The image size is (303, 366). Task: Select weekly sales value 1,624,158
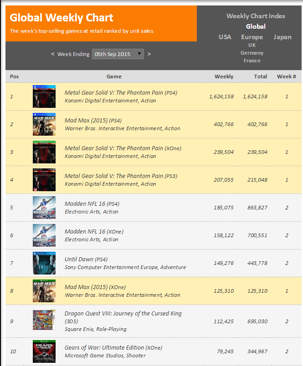coord(221,97)
